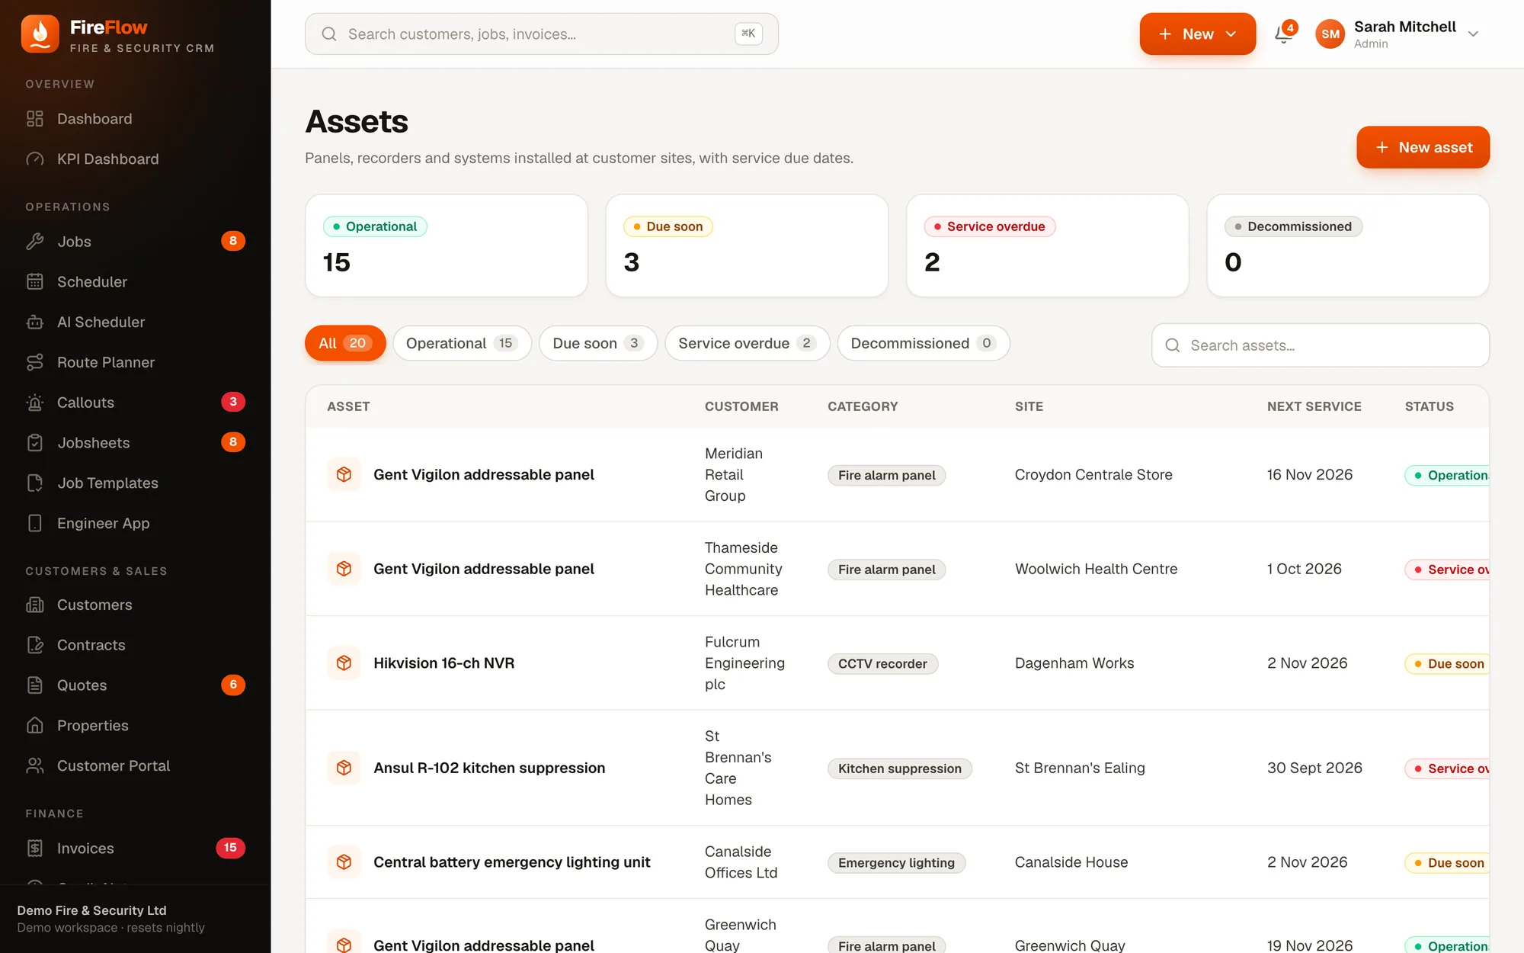Focus the Search customers, jobs, invoices field

(x=542, y=34)
